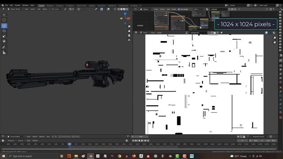The height and width of the screenshot is (159, 283).
Task: Toggle auto keying record button in timeline
Action: pos(126,140)
